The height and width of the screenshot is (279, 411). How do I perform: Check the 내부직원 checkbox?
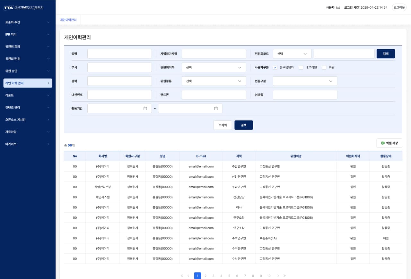pyautogui.click(x=301, y=67)
